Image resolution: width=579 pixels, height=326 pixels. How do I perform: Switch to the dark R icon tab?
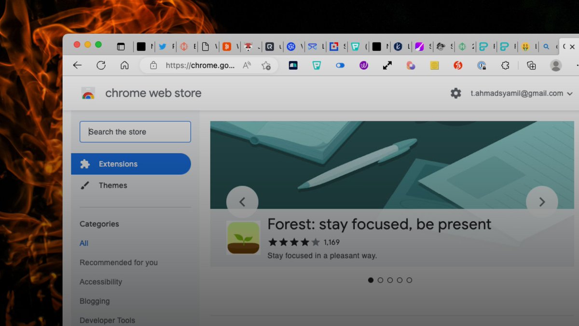tap(270, 47)
